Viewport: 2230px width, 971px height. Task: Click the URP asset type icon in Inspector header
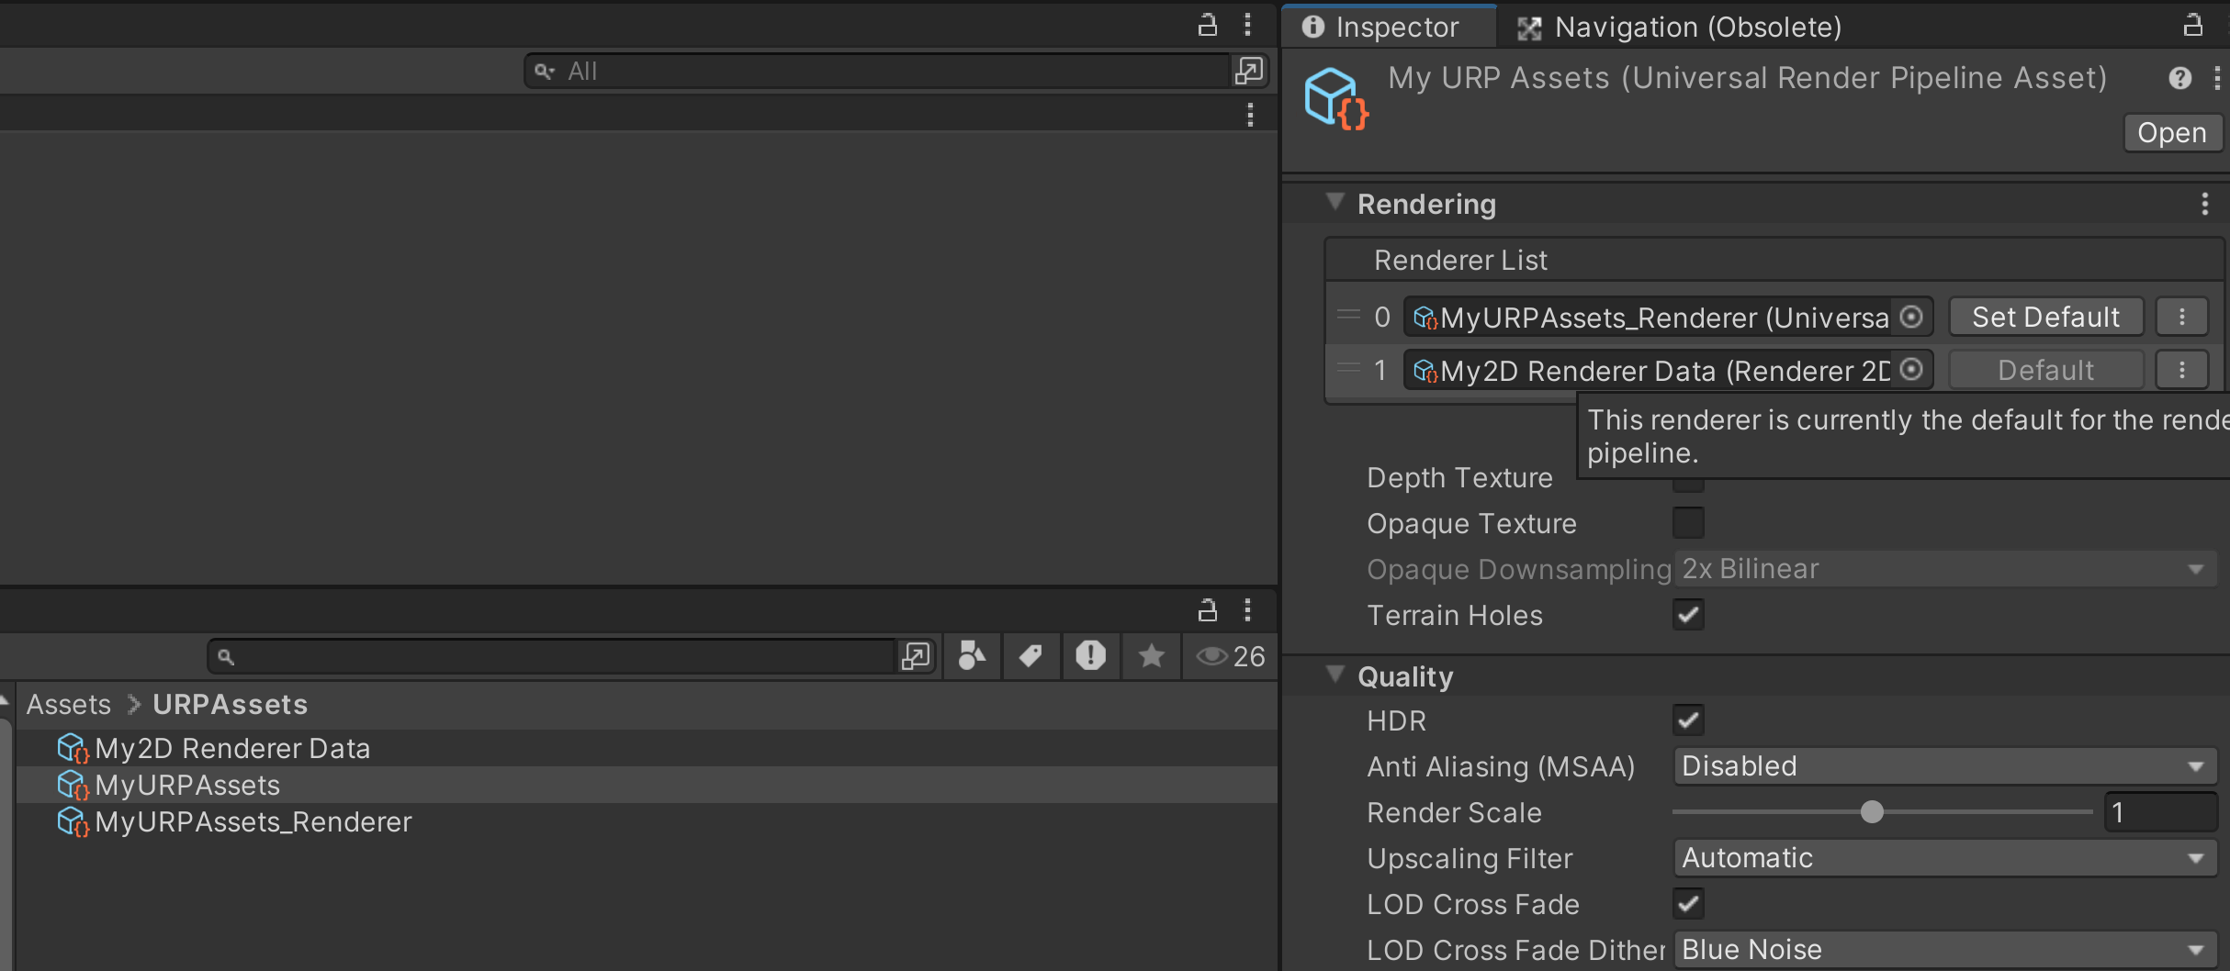pos(1336,98)
